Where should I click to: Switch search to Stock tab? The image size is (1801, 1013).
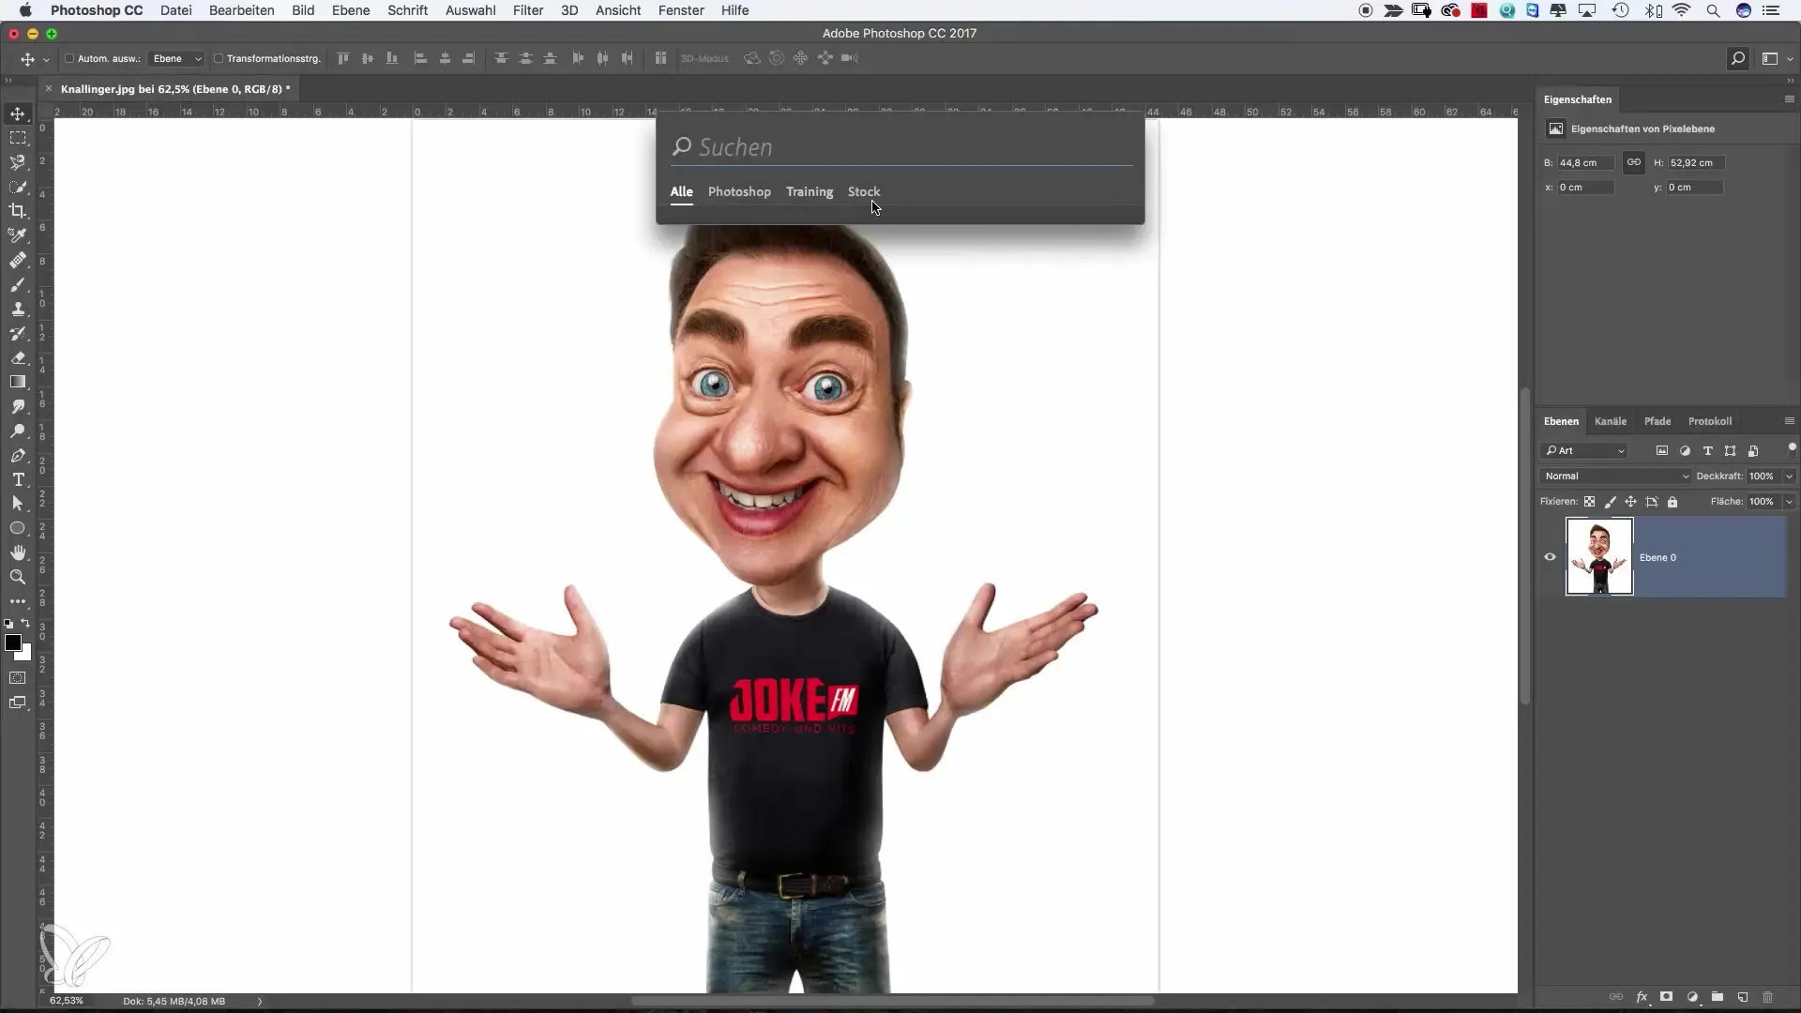pos(864,191)
